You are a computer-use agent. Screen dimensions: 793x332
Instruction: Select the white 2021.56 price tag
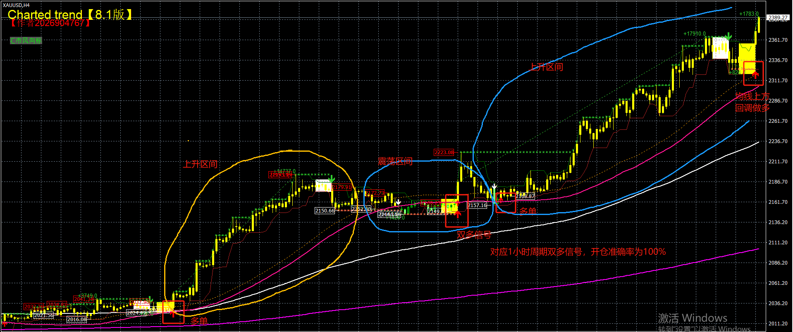44,315
